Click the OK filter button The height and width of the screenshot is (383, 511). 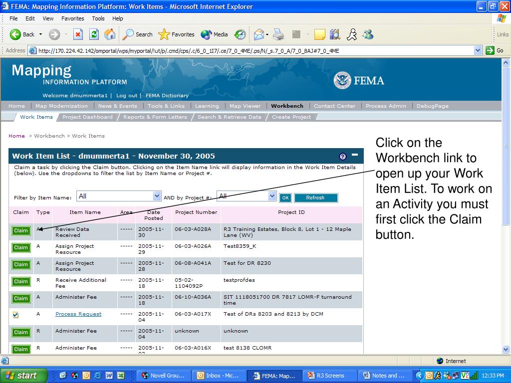(x=285, y=197)
